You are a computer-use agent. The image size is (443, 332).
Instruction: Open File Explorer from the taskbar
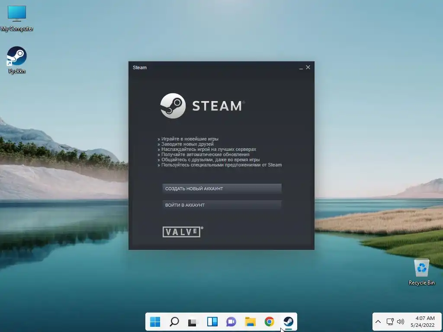[x=250, y=322]
